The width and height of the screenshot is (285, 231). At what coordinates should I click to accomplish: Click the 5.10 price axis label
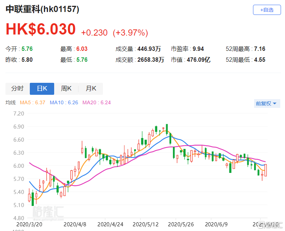[x=19, y=205]
